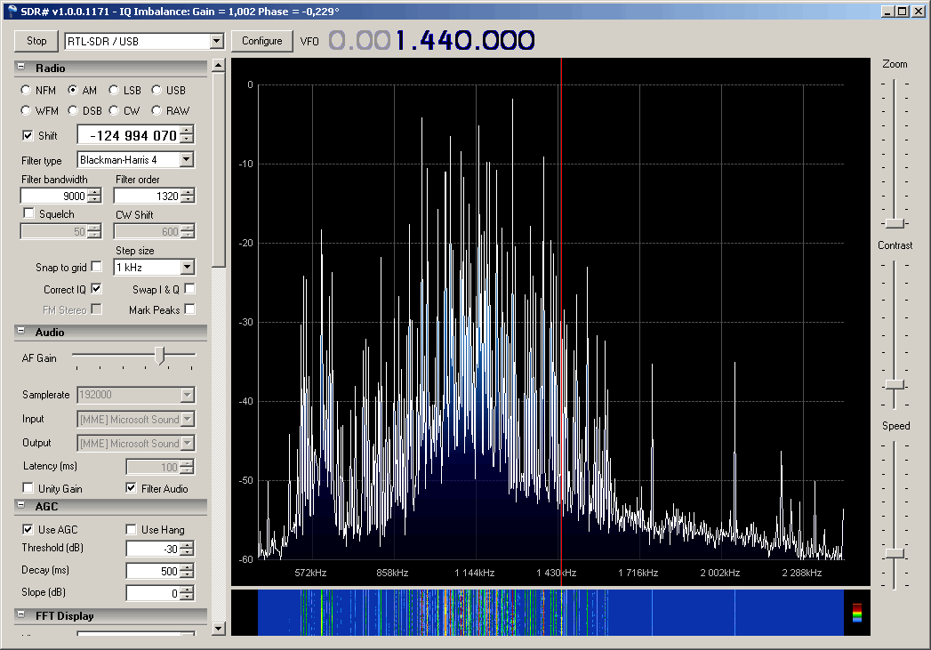Choose the WFM radio mode
Screen dimensions: 931x650
27,111
